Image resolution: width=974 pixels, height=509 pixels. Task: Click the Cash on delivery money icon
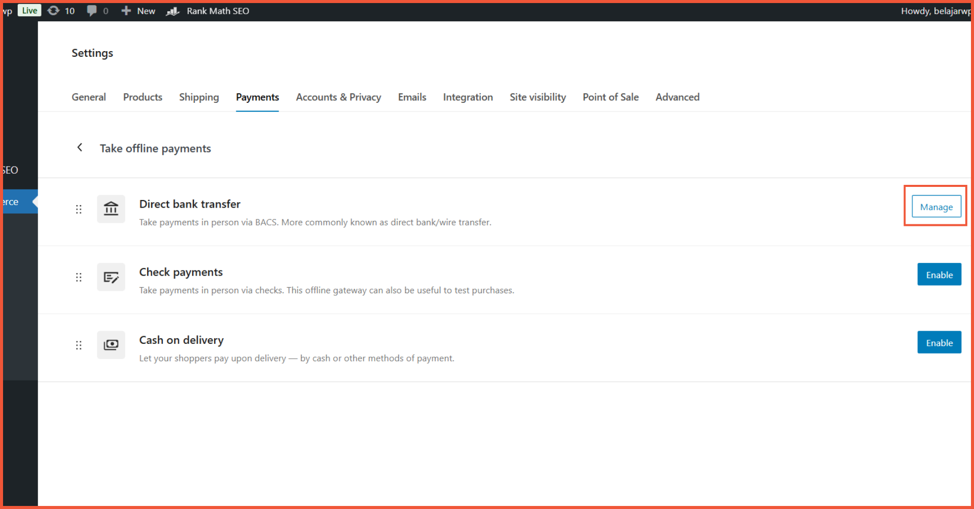(111, 345)
